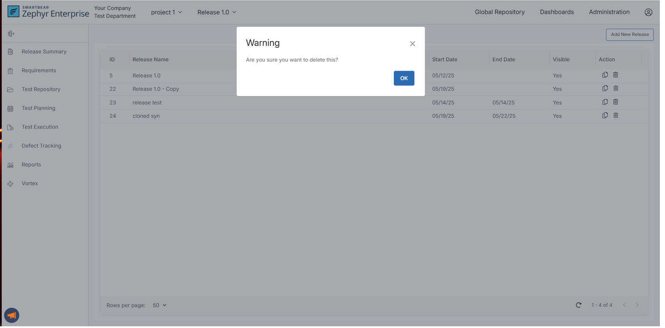Open the Global Repository page
The height and width of the screenshot is (328, 665).
[x=499, y=12]
